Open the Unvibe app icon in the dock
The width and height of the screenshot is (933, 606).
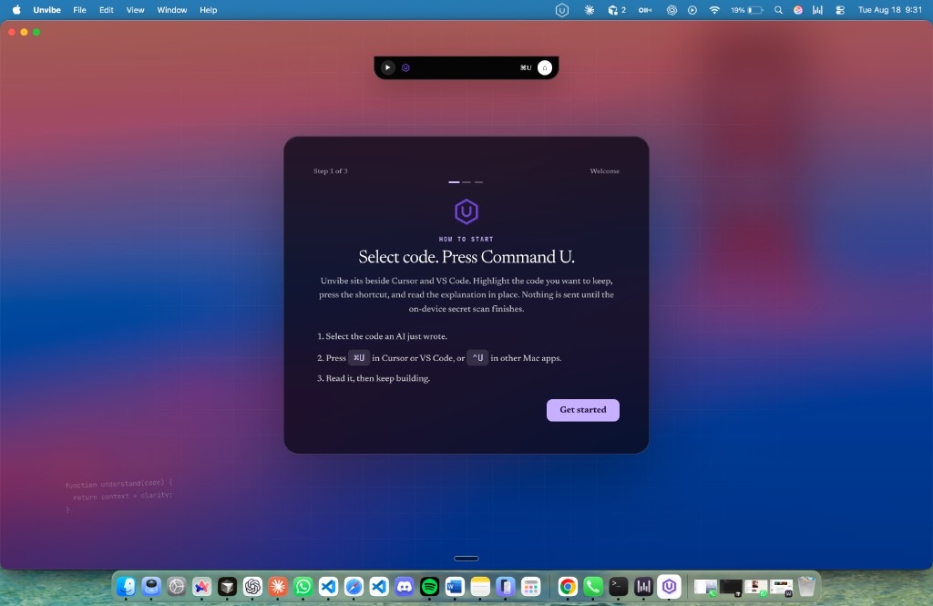click(669, 587)
